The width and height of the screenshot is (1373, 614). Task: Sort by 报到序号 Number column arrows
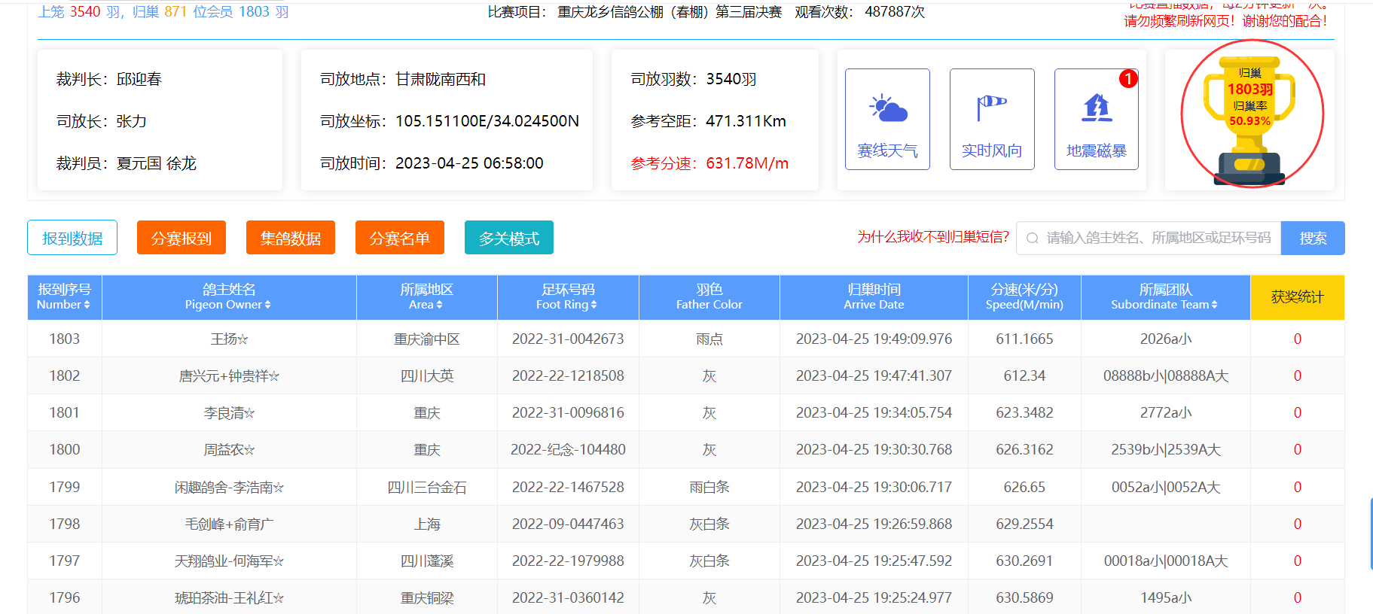coord(87,305)
